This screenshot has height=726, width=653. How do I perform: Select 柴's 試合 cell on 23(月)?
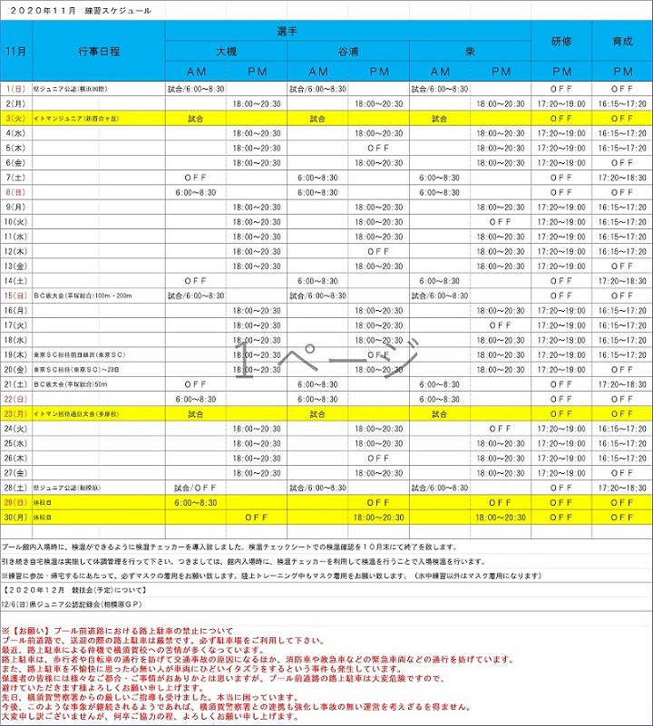click(439, 414)
